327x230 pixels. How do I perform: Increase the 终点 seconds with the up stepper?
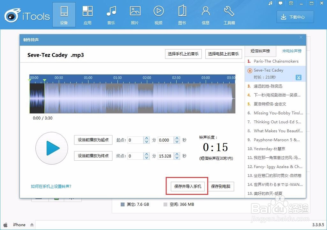(x=177, y=154)
